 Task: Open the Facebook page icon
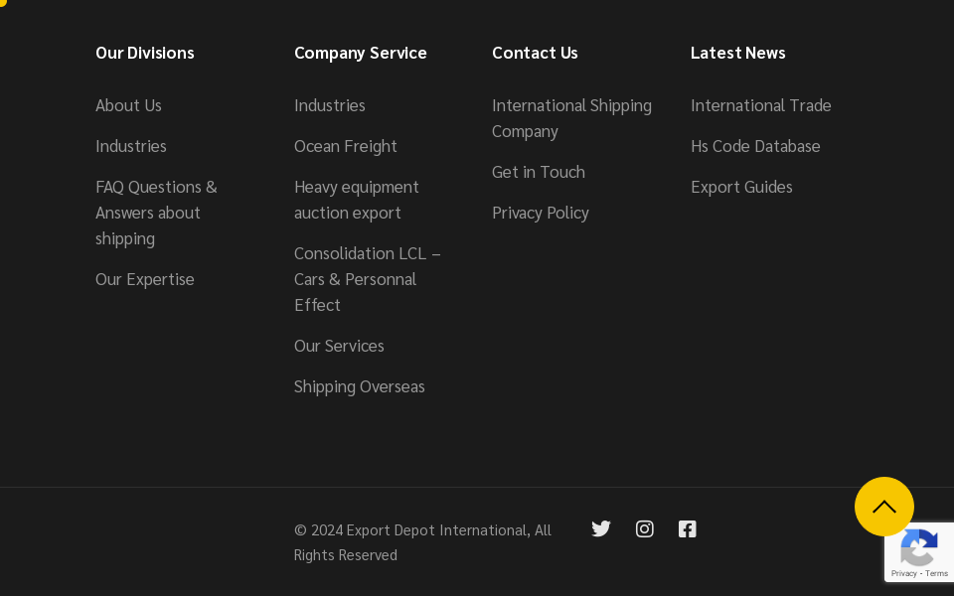click(x=688, y=528)
